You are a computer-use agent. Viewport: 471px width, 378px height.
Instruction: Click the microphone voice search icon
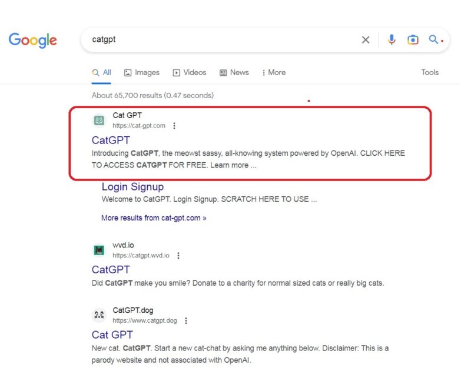click(x=390, y=39)
